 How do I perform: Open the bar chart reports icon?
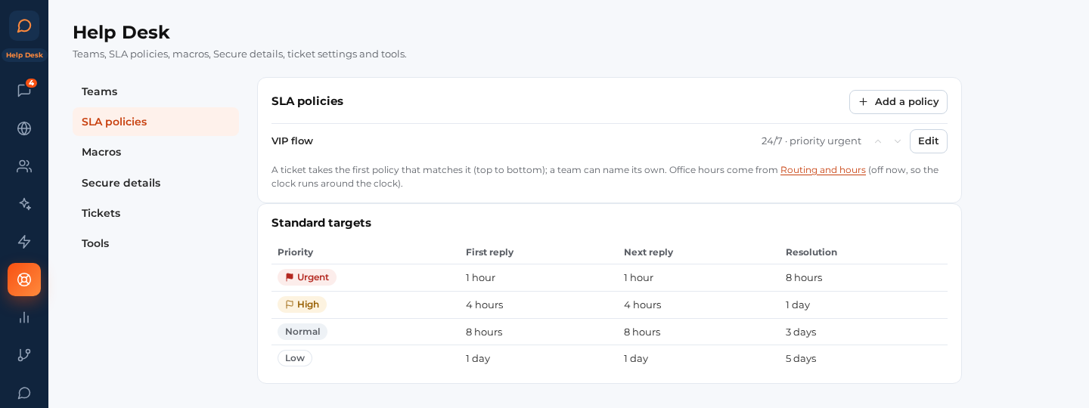[x=24, y=317]
